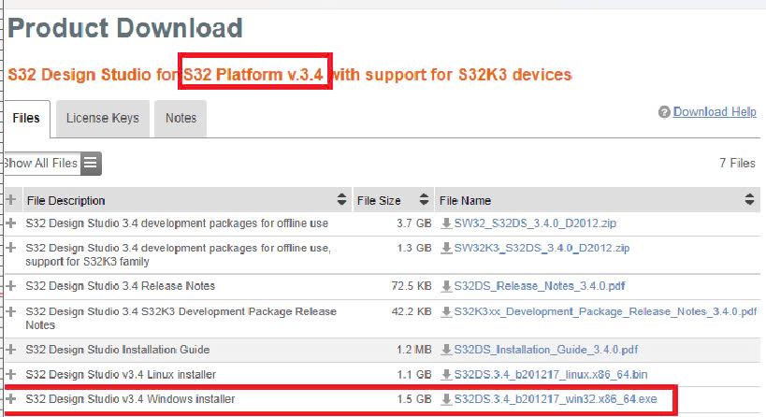
Task: Sort by File Description column arrows
Action: point(341,200)
